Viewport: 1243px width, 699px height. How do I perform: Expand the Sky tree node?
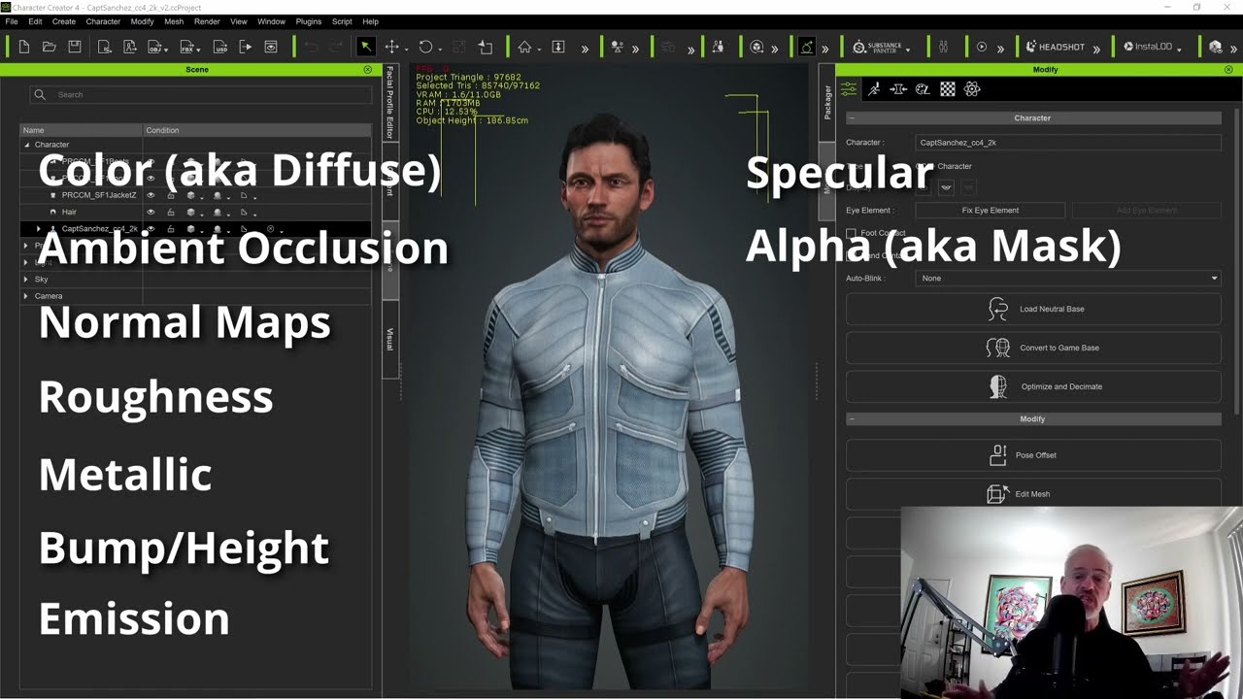coord(26,279)
